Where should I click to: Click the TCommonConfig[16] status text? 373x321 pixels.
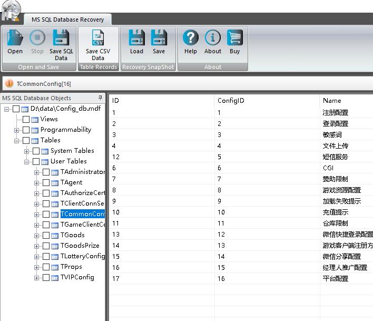(x=44, y=84)
